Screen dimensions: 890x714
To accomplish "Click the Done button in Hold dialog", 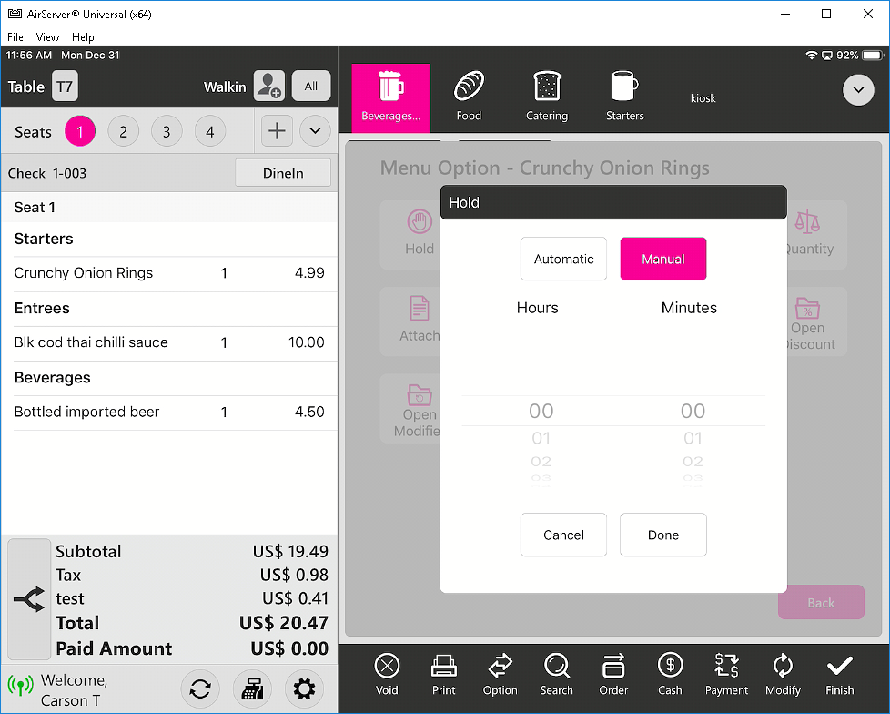I will click(x=662, y=535).
